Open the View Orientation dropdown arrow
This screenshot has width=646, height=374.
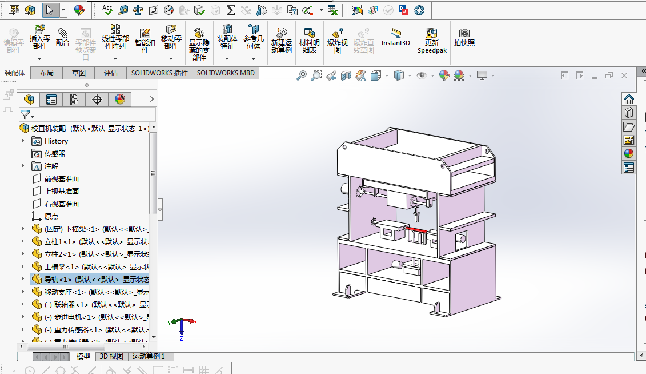(387, 75)
